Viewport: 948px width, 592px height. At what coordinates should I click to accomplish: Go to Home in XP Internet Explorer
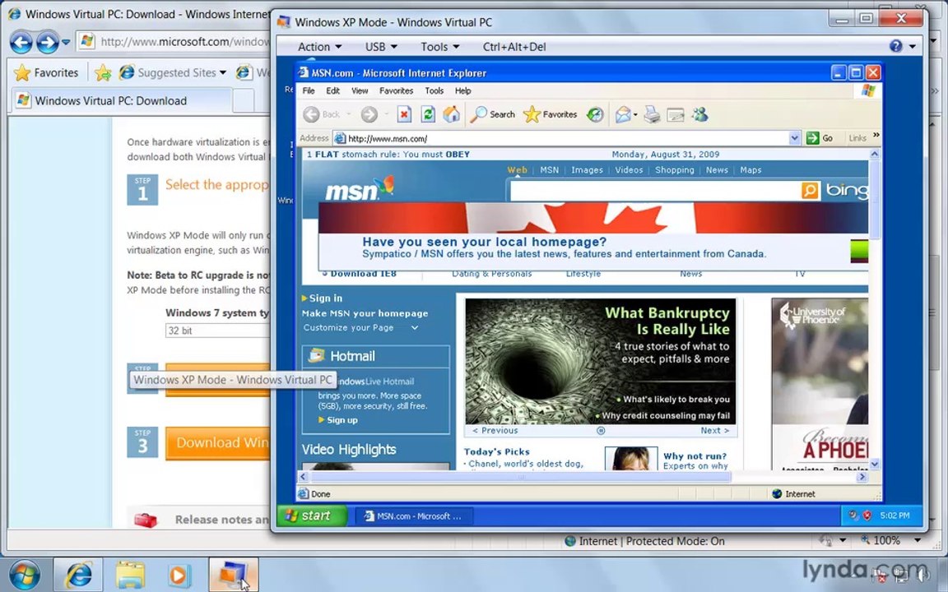pos(451,114)
